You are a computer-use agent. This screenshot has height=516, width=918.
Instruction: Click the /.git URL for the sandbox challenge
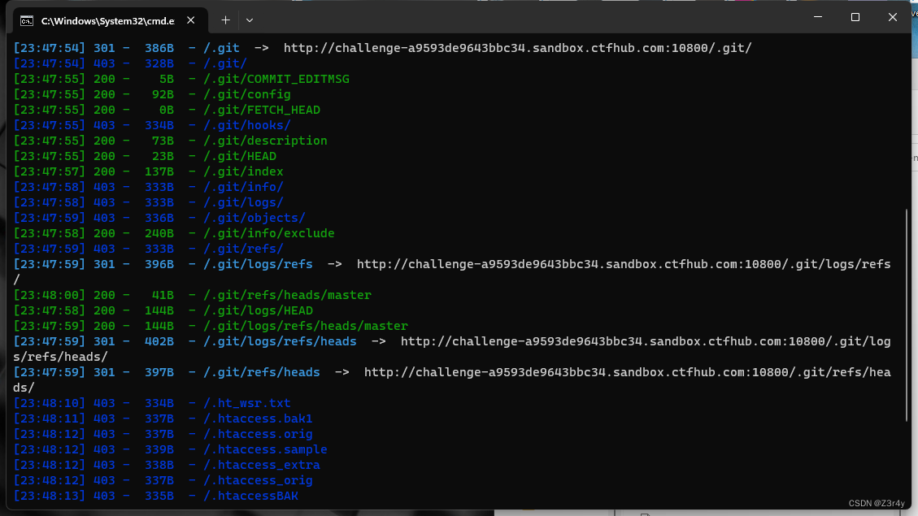(x=516, y=47)
